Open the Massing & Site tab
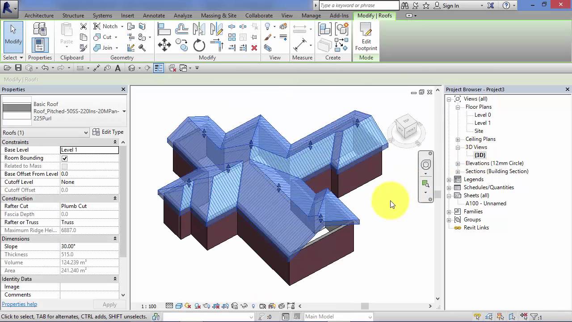 click(219, 16)
